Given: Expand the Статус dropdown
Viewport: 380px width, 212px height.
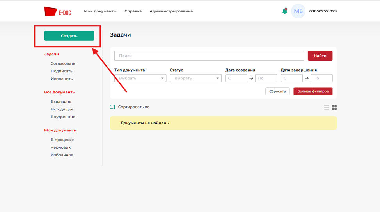Looking at the screenshot, I should [x=195, y=78].
